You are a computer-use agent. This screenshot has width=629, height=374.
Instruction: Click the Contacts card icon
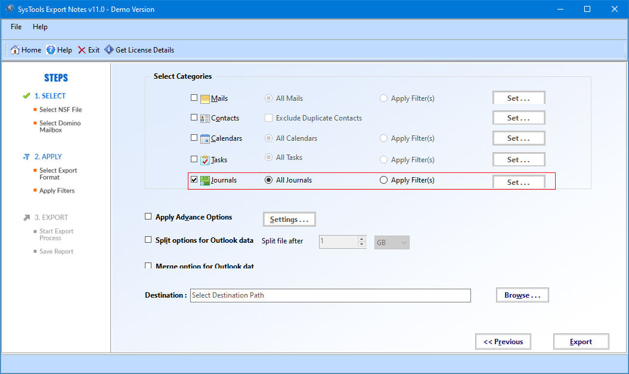tap(204, 118)
